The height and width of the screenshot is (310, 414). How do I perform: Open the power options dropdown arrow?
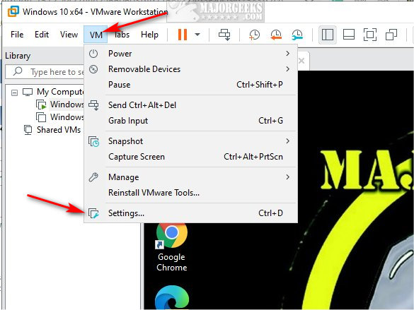[197, 35]
